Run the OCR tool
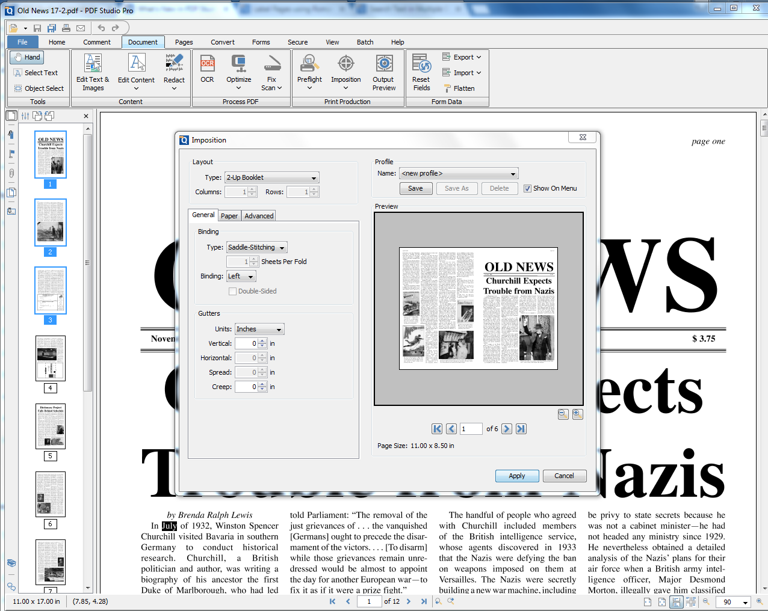Screen dimensions: 768x611 tap(208, 68)
